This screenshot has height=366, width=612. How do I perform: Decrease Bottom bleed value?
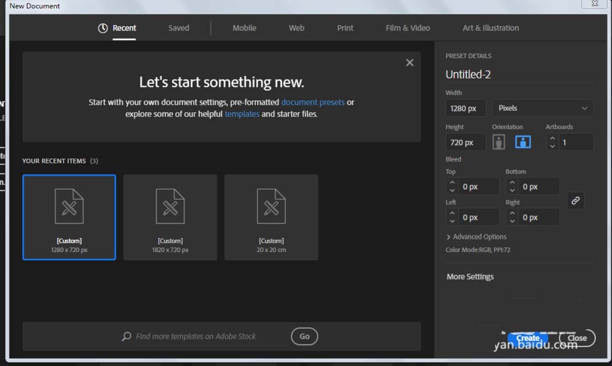click(512, 190)
